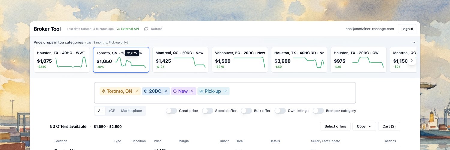
Task: Click the External API cloud icon
Action: click(x=118, y=29)
